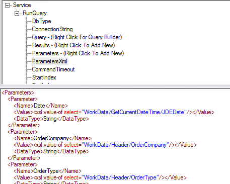
Task: Select the StartIndex tree item
Action: pos(44,77)
